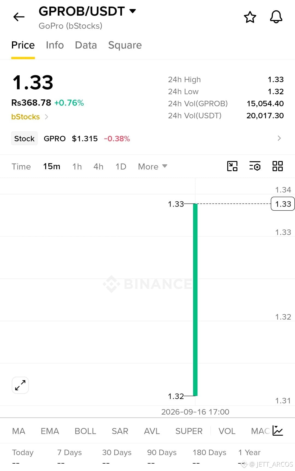
Task: Open the four-square grid layout icon
Action: click(278, 166)
